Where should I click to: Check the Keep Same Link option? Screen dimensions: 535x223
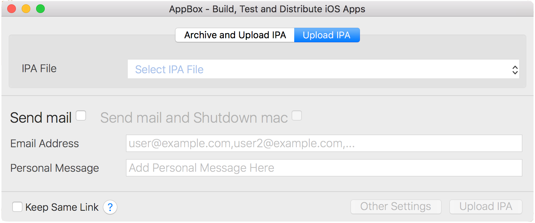[17, 207]
